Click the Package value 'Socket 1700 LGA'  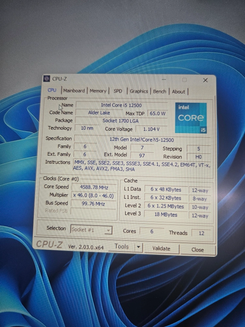click(121, 121)
